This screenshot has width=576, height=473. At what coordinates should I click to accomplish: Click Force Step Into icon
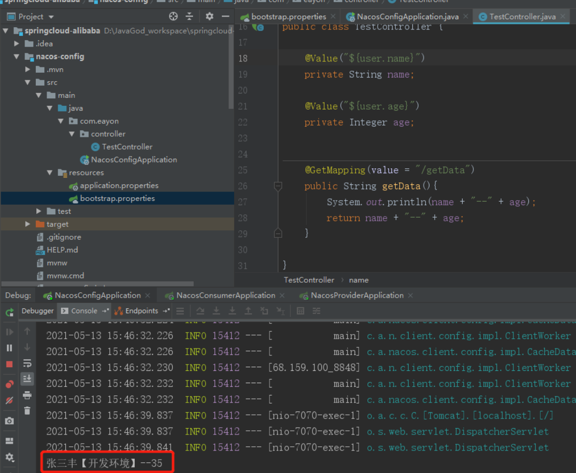tap(232, 311)
